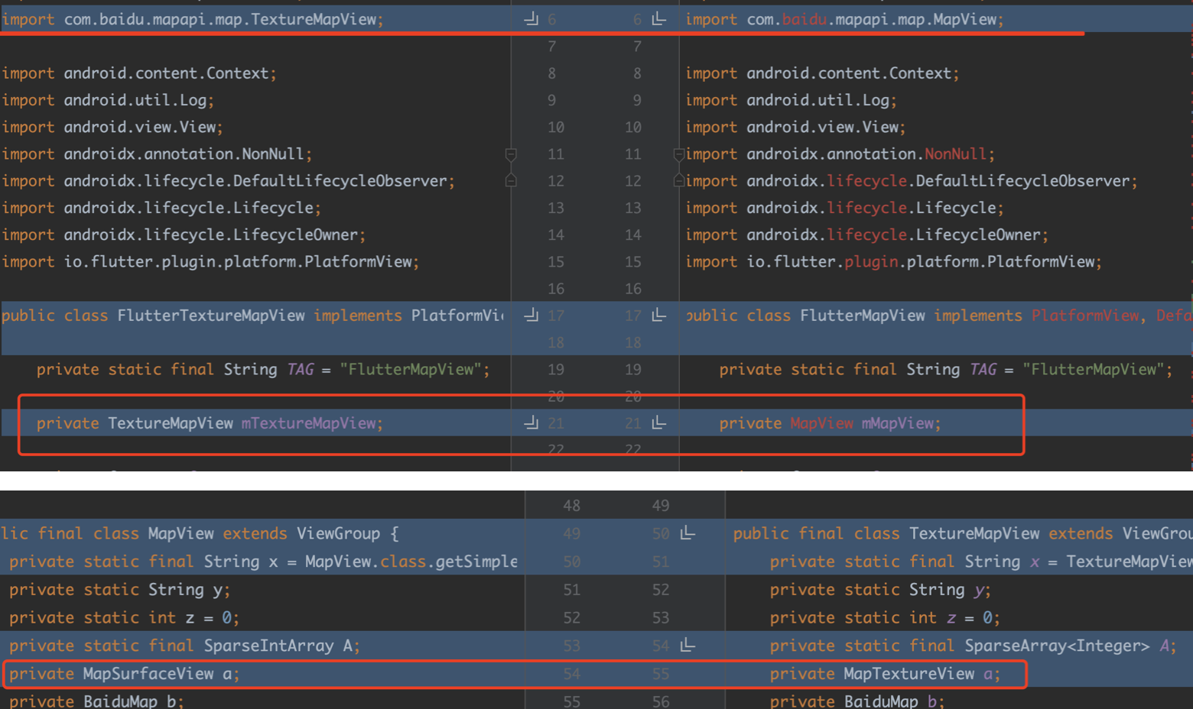
Task: Click left pane NonNull annotation import
Action: pyautogui.click(x=157, y=154)
